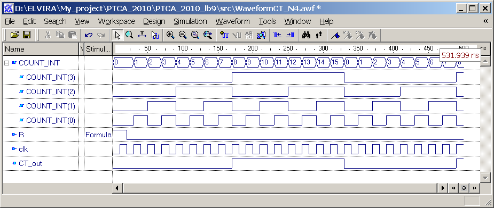The image size is (494, 208).
Task: Open the View menu
Action: pos(82,21)
